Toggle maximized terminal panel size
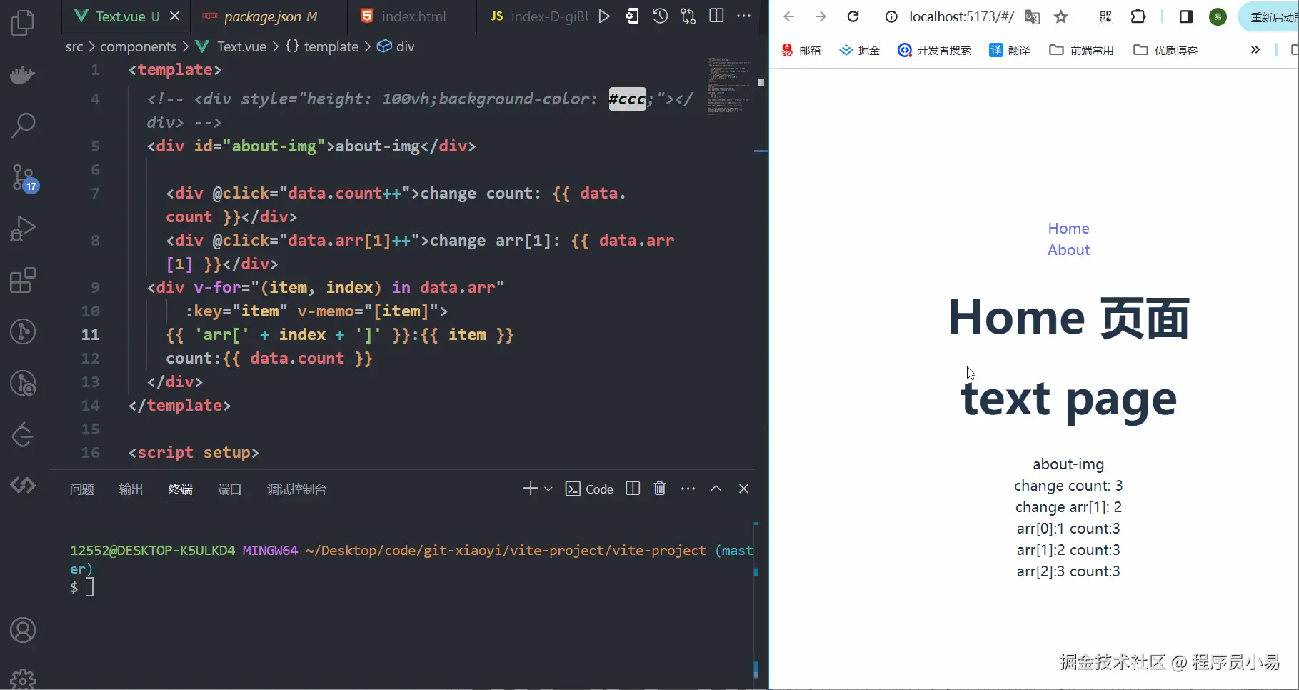 point(716,489)
